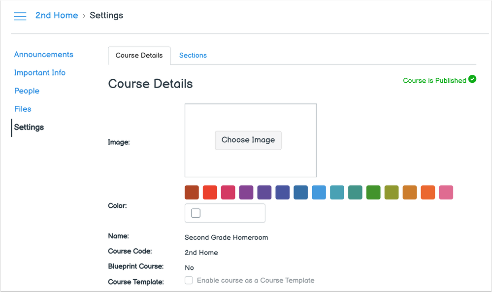Enable course as a Course Template checkbox
The image size is (492, 292).
(x=189, y=280)
